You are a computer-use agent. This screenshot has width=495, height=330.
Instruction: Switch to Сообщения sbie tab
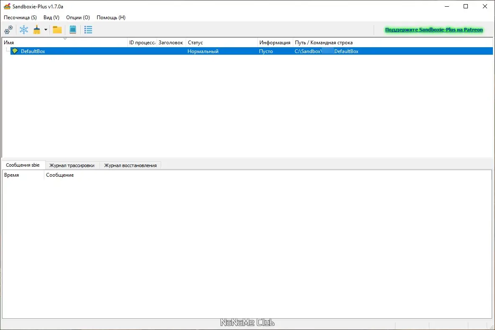(x=23, y=165)
